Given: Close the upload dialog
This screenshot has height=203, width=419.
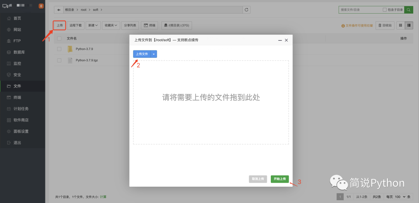Looking at the screenshot, I should [x=286, y=40].
